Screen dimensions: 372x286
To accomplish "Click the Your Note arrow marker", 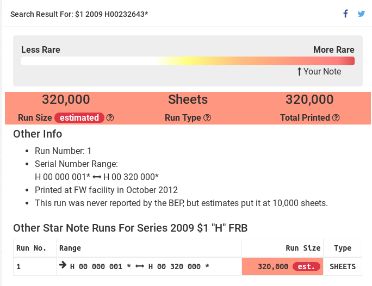I will [299, 71].
